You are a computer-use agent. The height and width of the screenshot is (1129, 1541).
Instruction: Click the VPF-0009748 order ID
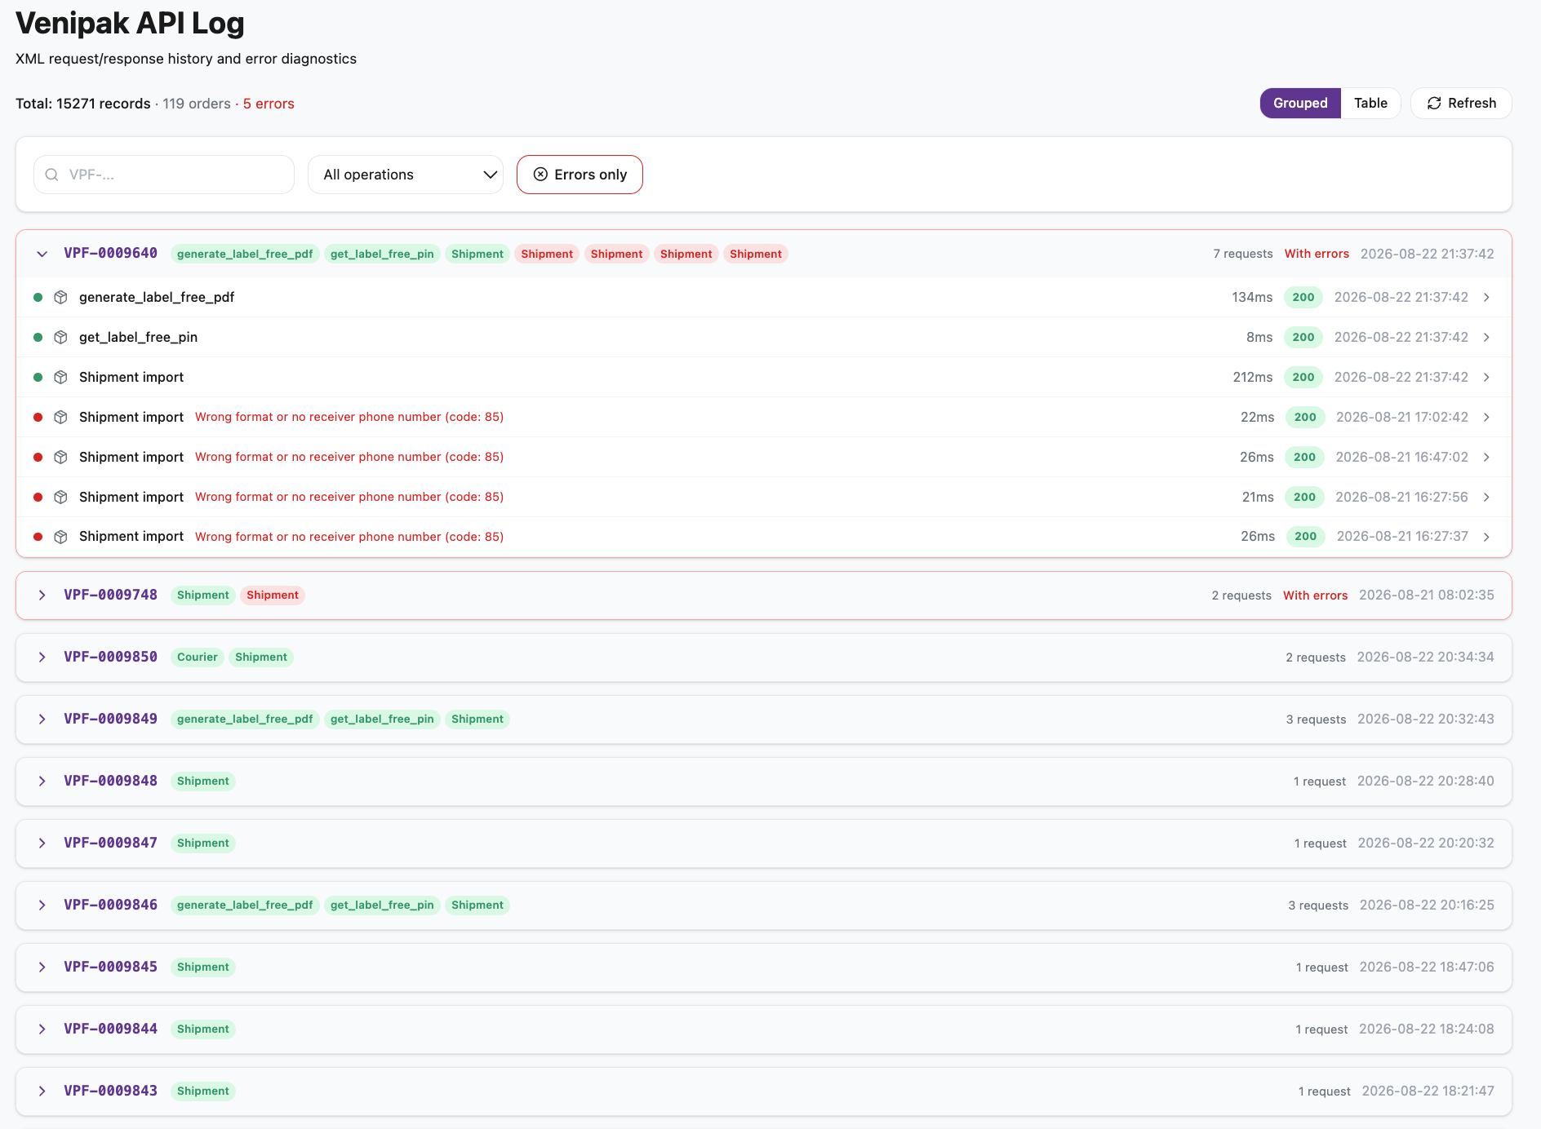tap(110, 595)
